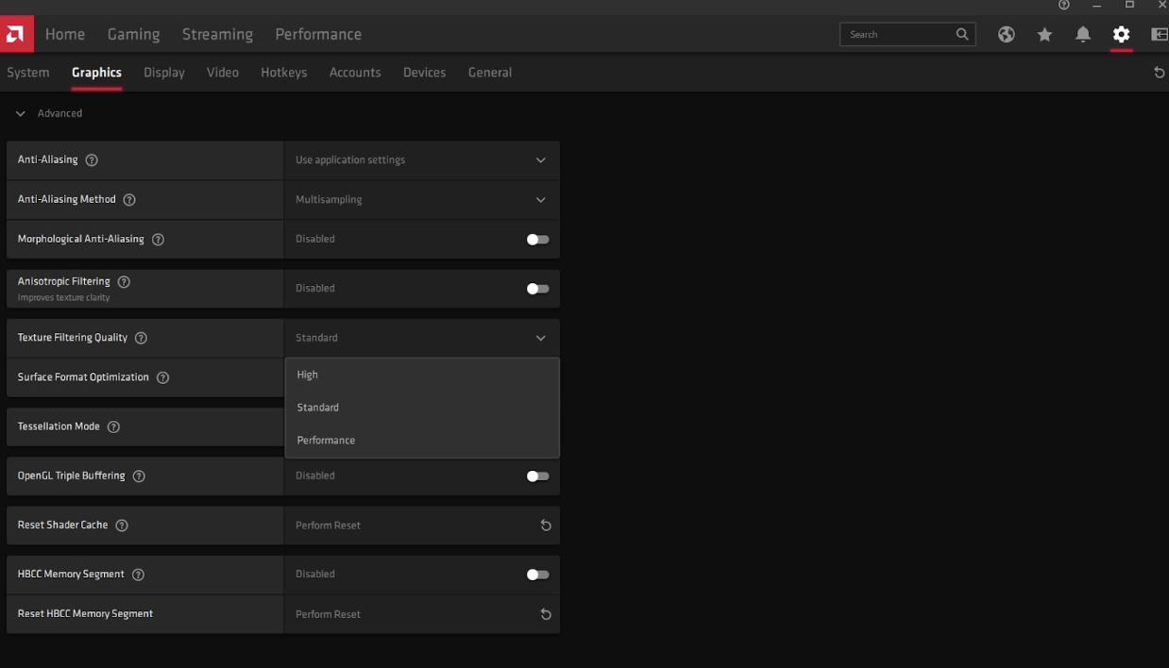Image resolution: width=1169 pixels, height=668 pixels.
Task: Click the favorites star icon
Action: (x=1044, y=34)
